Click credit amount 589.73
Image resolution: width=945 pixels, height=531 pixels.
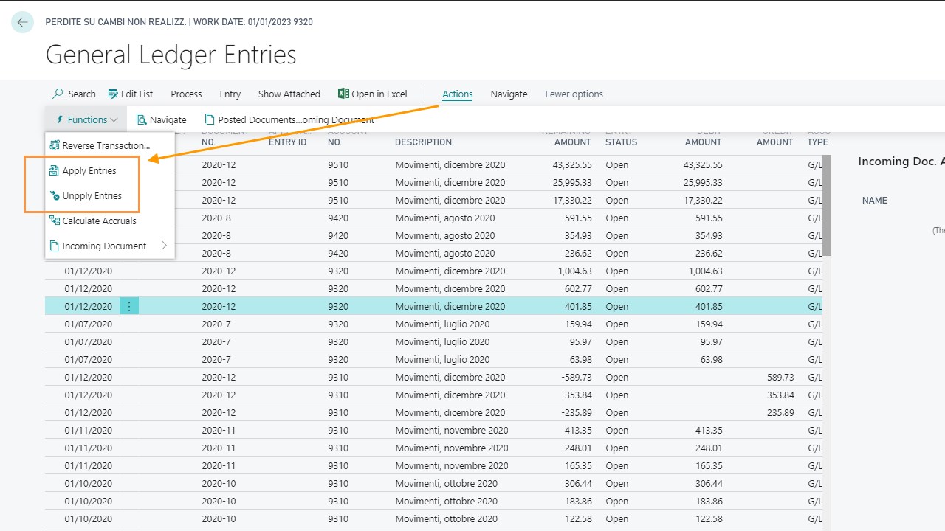pyautogui.click(x=781, y=377)
